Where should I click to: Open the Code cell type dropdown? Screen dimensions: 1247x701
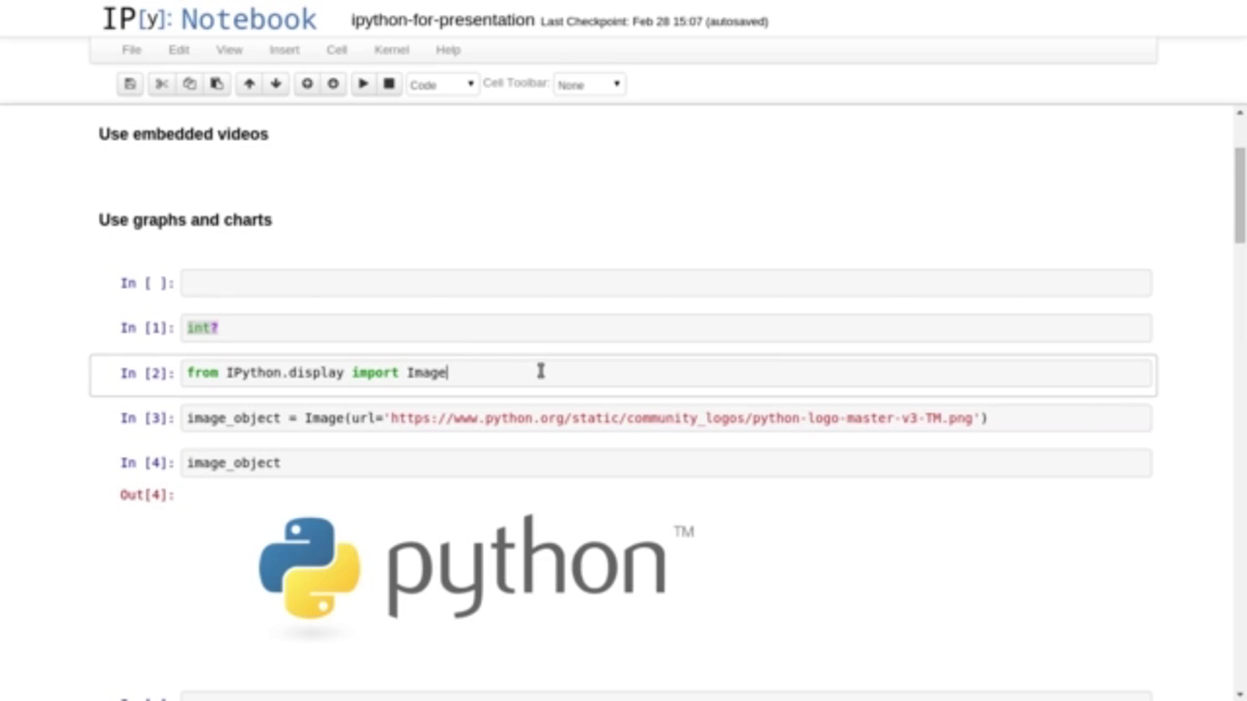point(442,85)
